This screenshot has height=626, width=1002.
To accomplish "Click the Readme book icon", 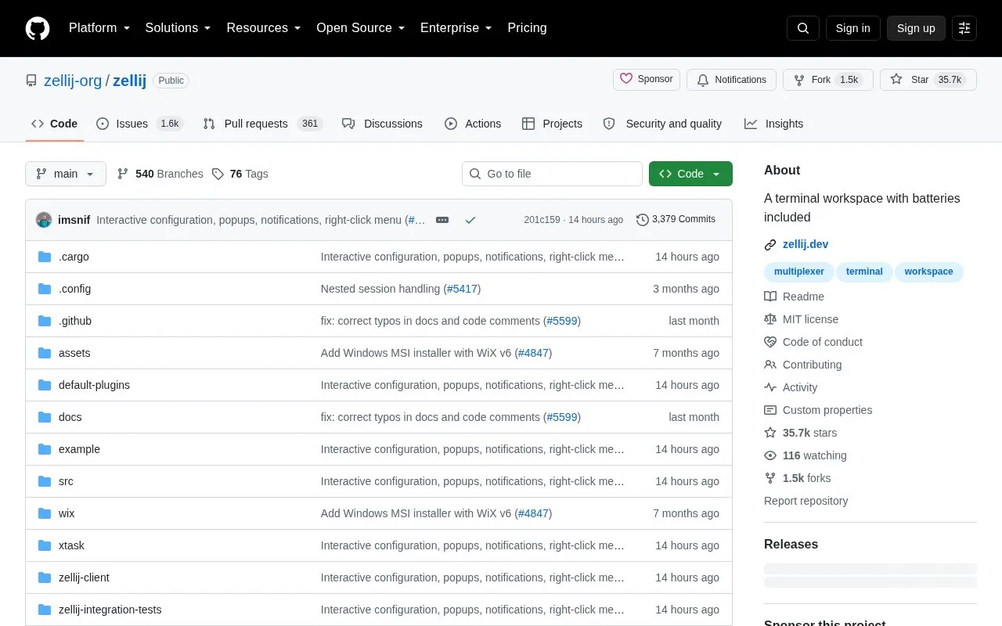I will point(770,297).
